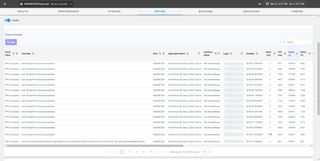Click writes value 3682
Screen dimensions: 320x161
(303, 63)
